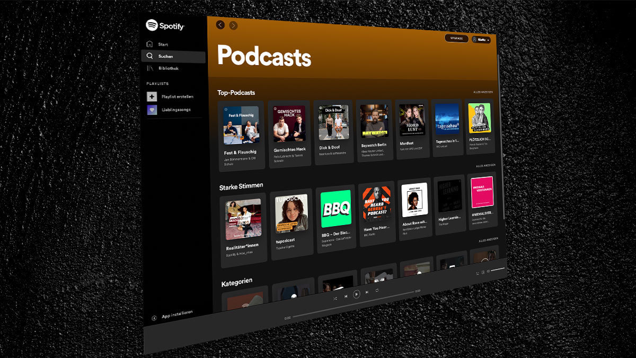Screen dimensions: 636x358
Task: Toggle repeat mode
Action: [377, 291]
